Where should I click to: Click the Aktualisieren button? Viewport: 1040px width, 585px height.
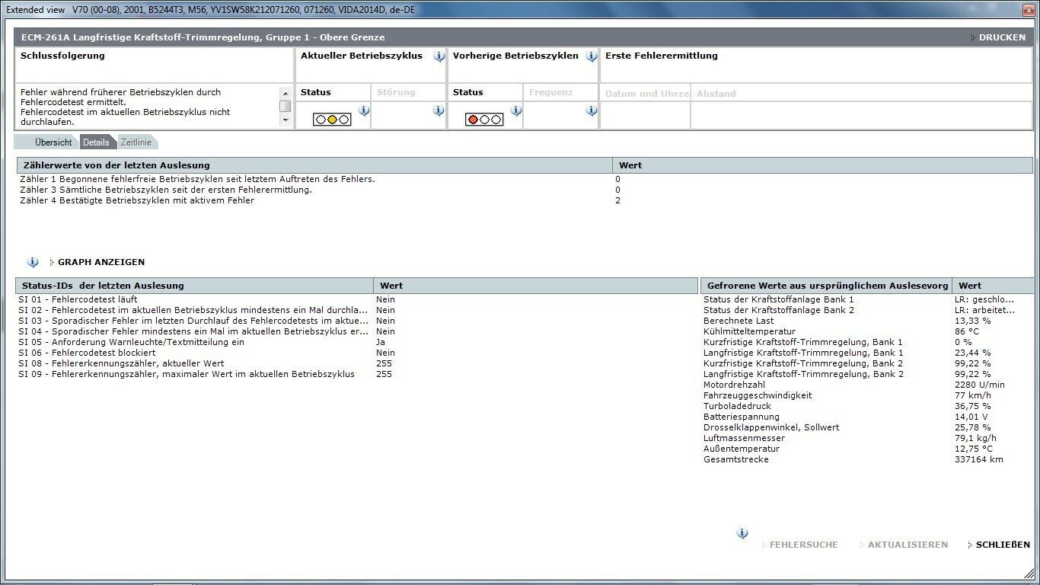[x=908, y=545]
